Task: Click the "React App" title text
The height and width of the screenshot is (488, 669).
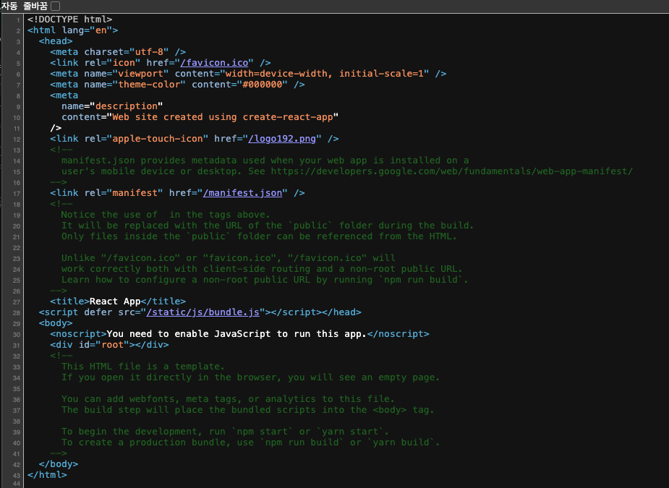Action: (115, 301)
